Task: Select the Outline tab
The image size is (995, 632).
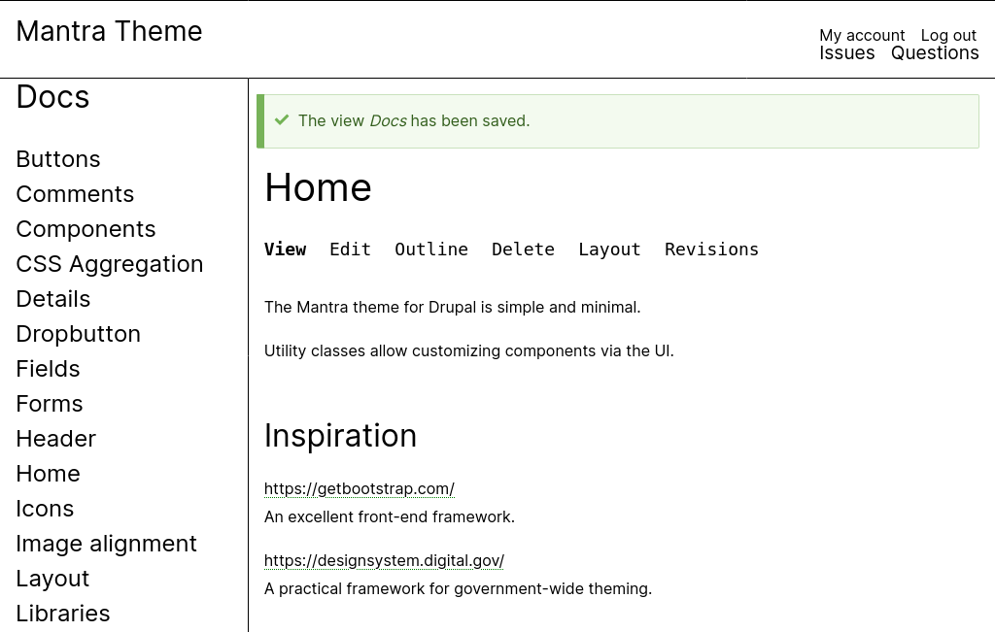Action: [431, 249]
